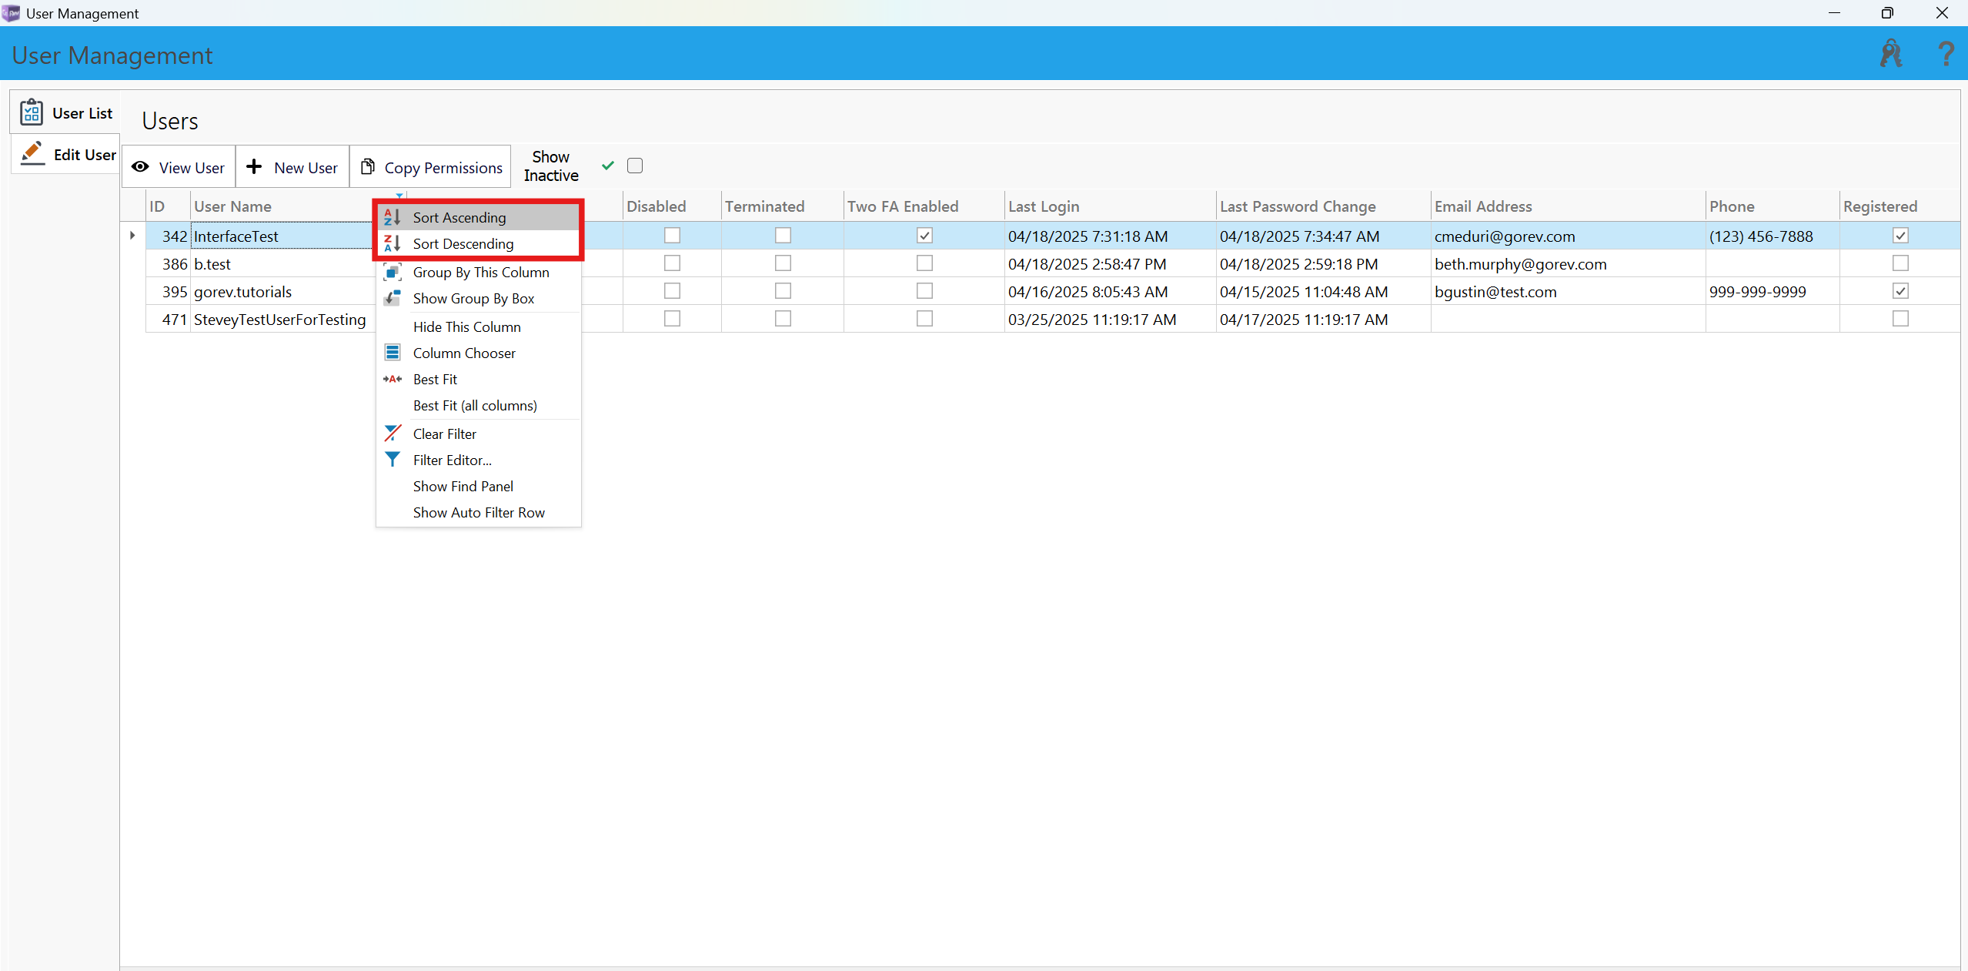This screenshot has height=971, width=1968.
Task: Click the eye icon on View User
Action: pyautogui.click(x=140, y=166)
